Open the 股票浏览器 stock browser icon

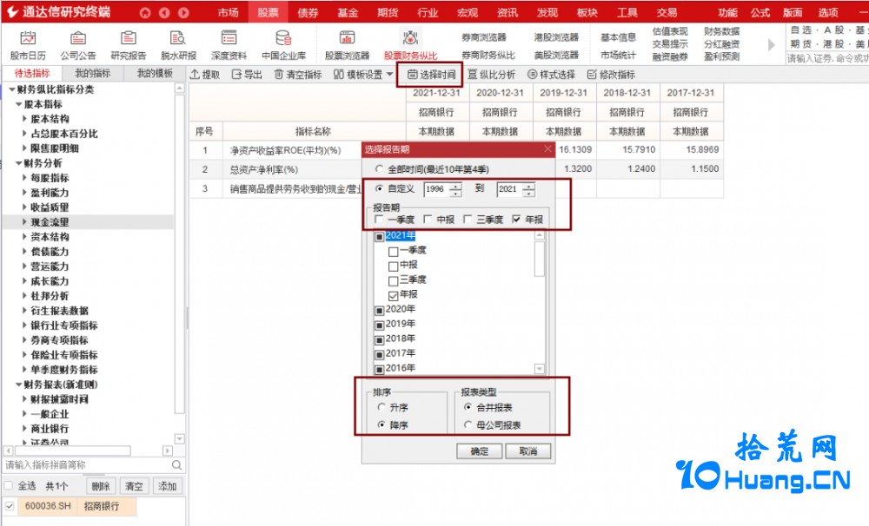(347, 45)
